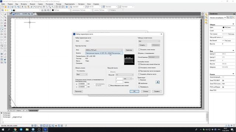
Task: Click the Open file folder icon
Action: pyautogui.click(x=6, y=7)
